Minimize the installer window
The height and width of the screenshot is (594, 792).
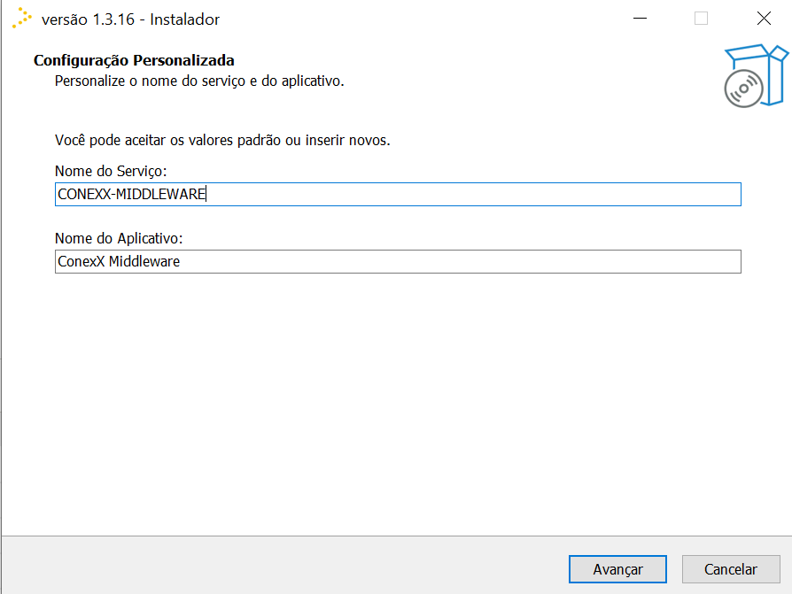tap(638, 19)
